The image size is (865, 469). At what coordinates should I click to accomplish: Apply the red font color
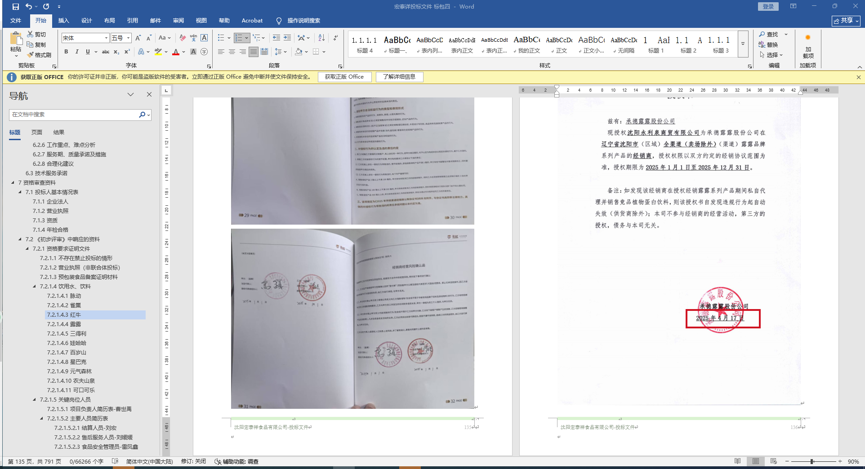(176, 52)
